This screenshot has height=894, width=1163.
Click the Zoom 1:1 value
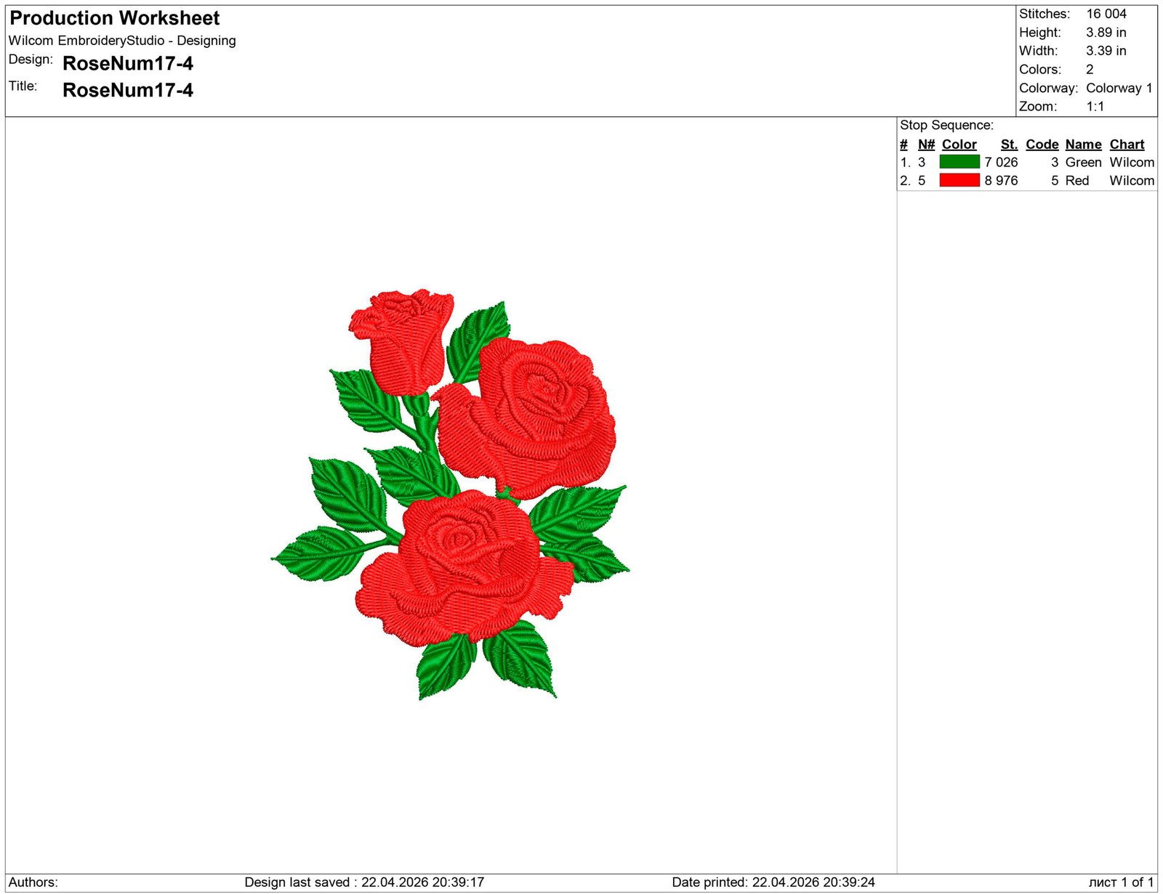[1095, 107]
